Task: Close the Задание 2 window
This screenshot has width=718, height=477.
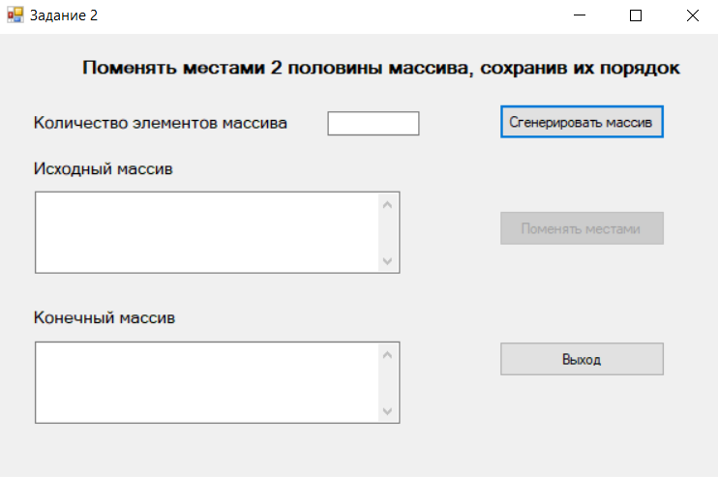Action: [x=693, y=15]
